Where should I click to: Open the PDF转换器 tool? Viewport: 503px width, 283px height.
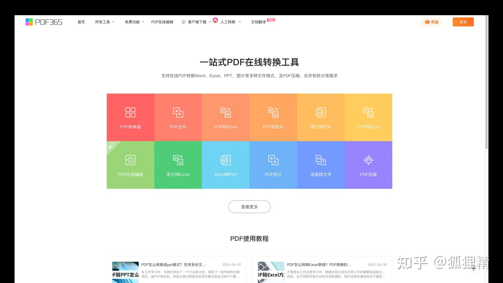(130, 117)
